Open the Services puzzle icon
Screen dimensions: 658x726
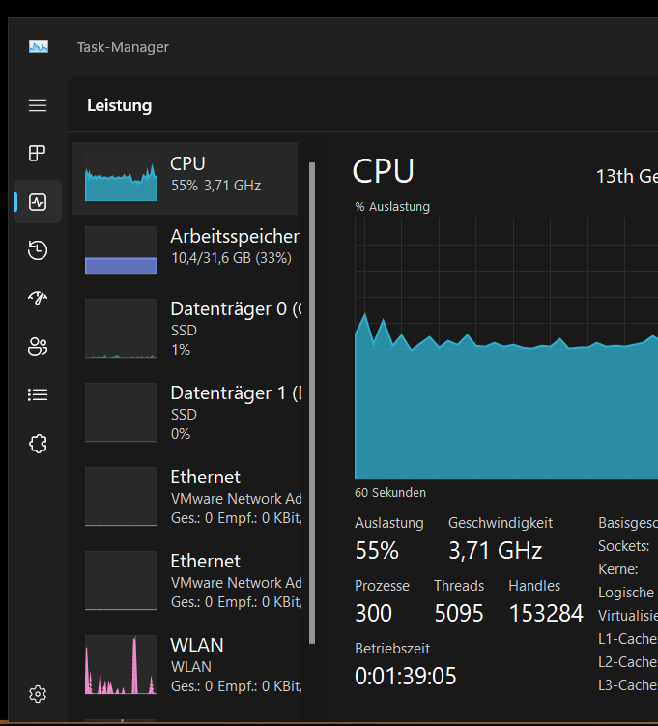(x=38, y=444)
